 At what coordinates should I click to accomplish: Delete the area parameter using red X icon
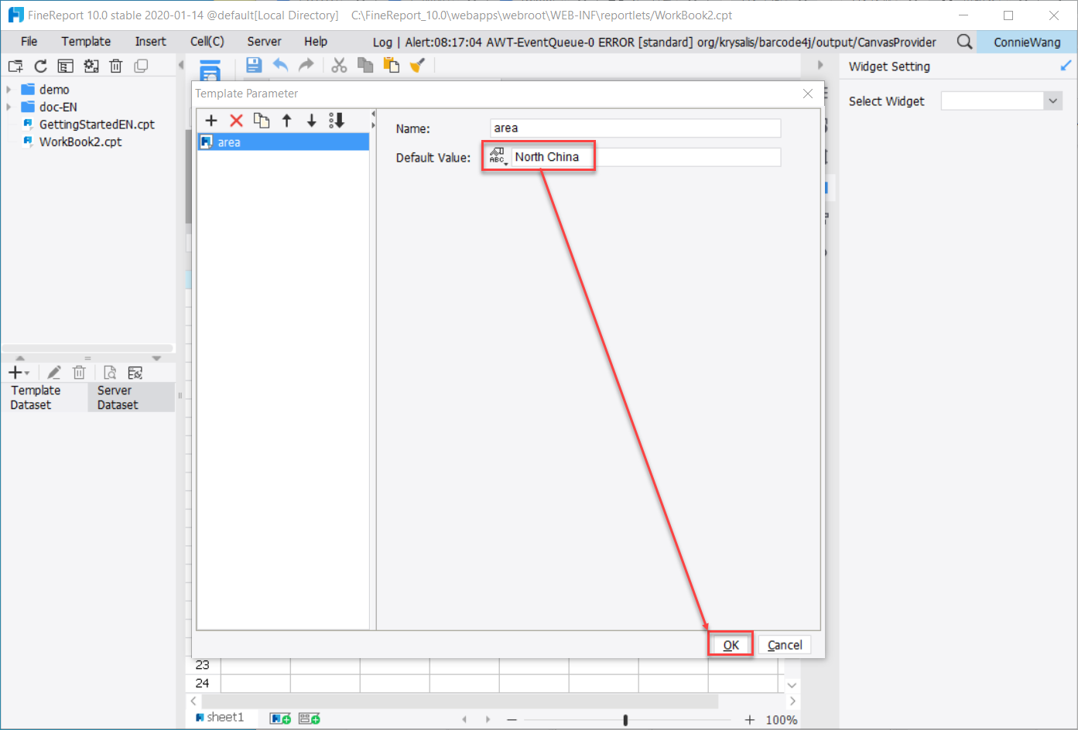pyautogui.click(x=236, y=120)
